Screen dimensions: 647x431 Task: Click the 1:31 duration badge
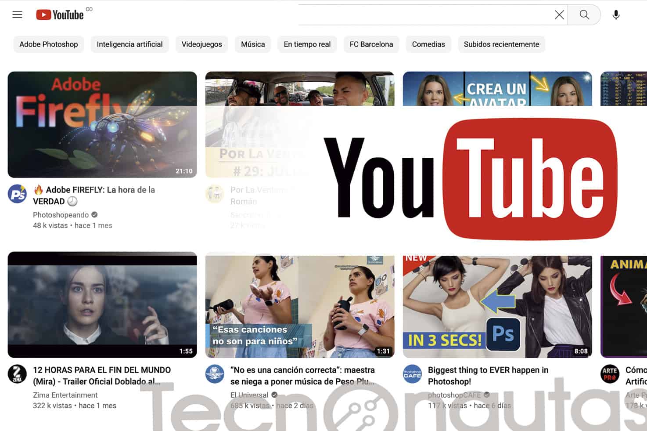tap(383, 351)
